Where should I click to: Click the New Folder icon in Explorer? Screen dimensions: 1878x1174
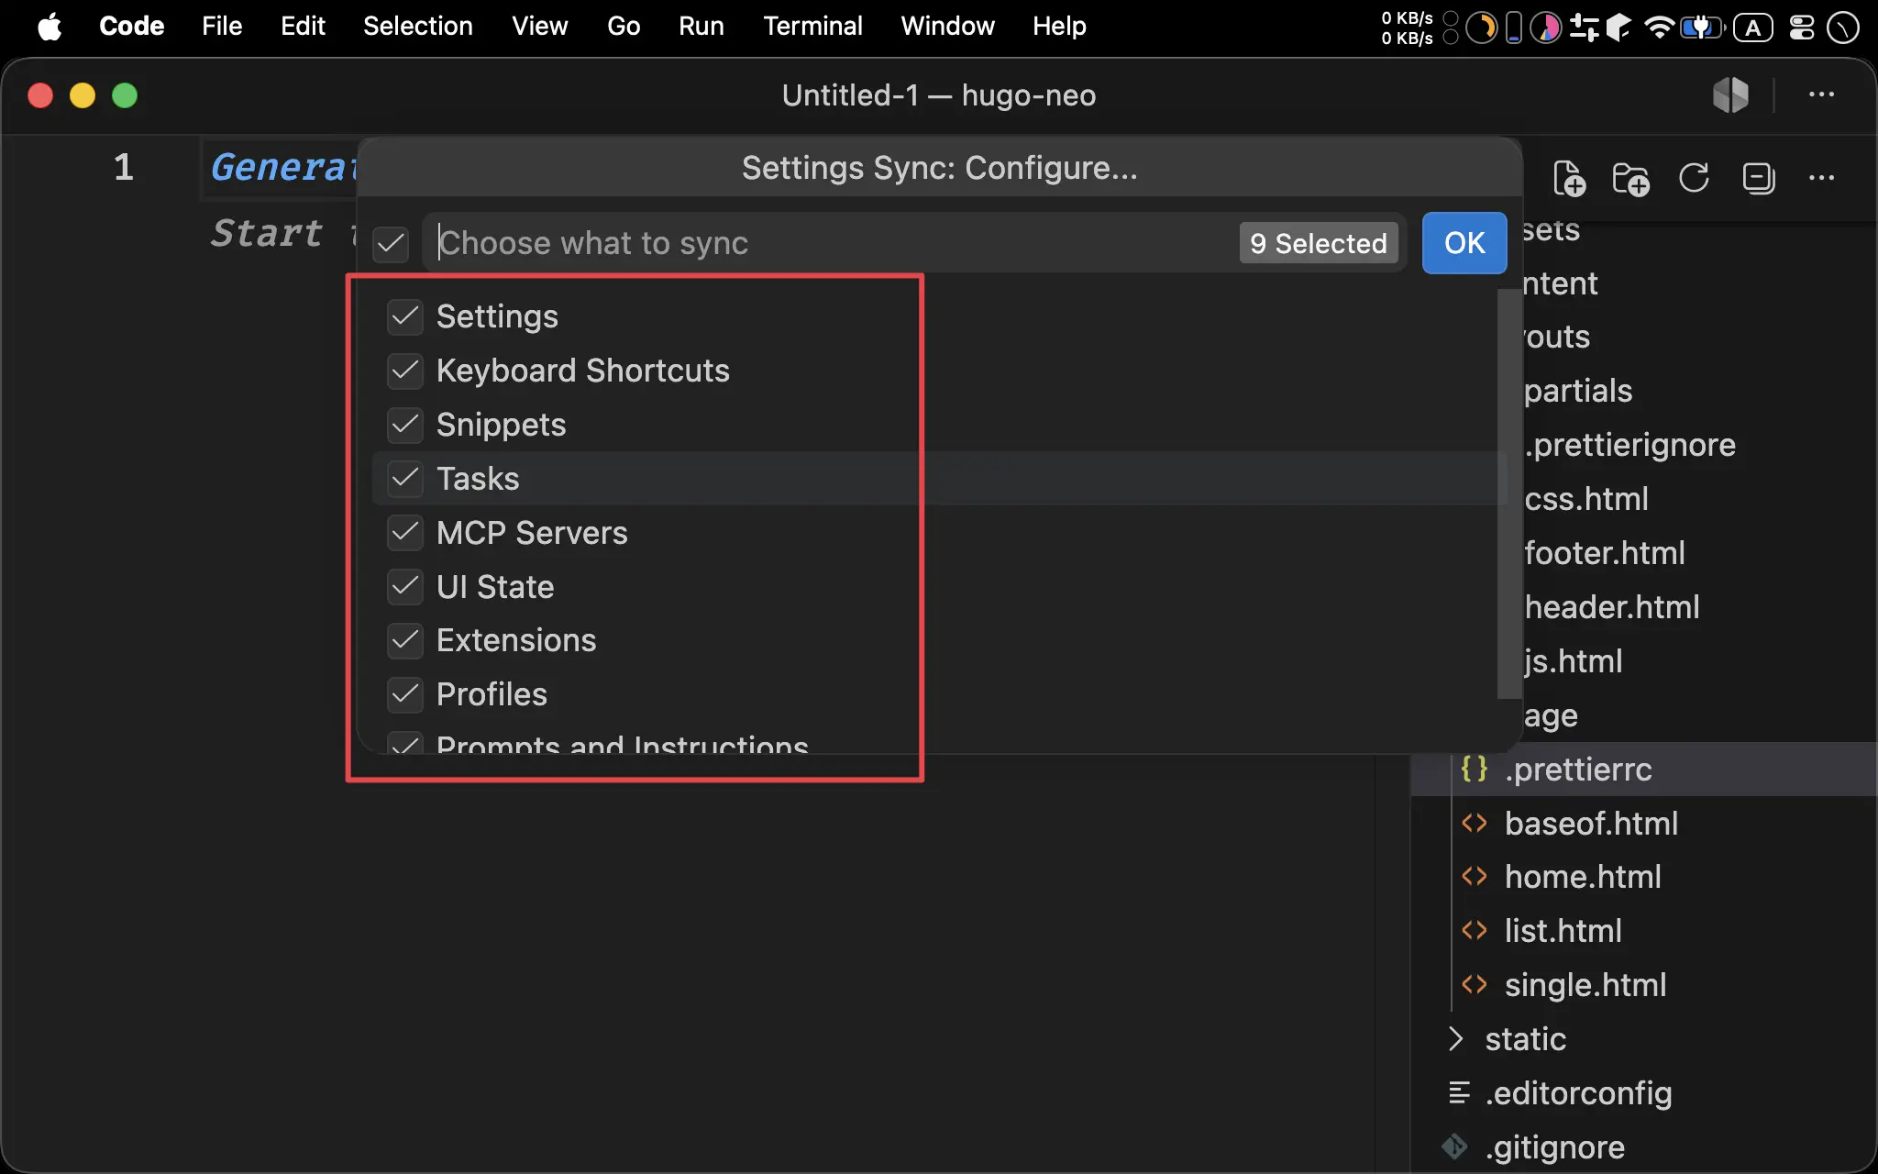click(1630, 178)
